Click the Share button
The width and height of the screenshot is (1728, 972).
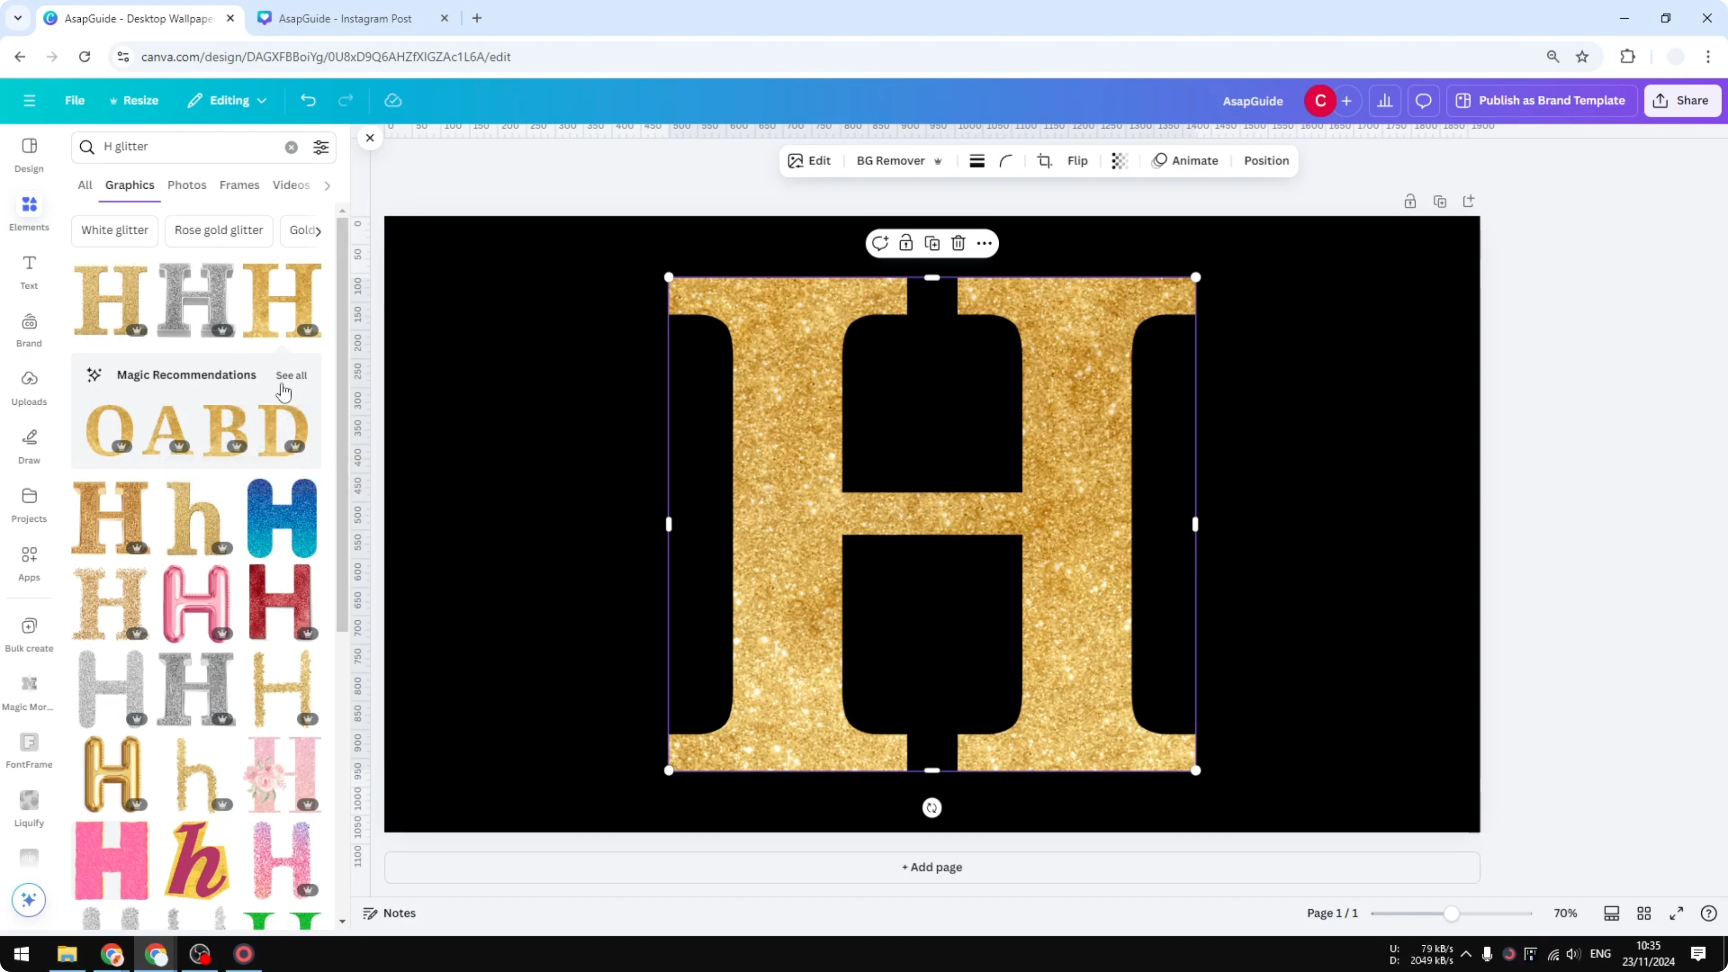pyautogui.click(x=1684, y=100)
